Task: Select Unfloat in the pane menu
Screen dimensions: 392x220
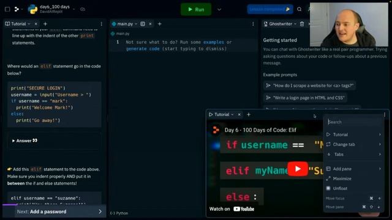Action: coord(353,188)
